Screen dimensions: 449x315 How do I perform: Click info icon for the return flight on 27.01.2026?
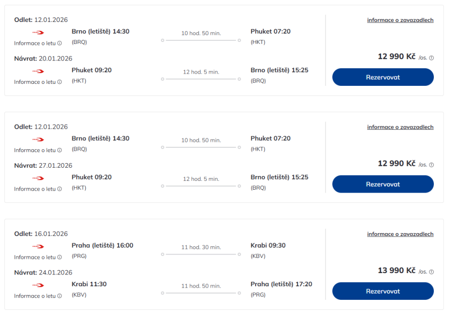(x=60, y=189)
